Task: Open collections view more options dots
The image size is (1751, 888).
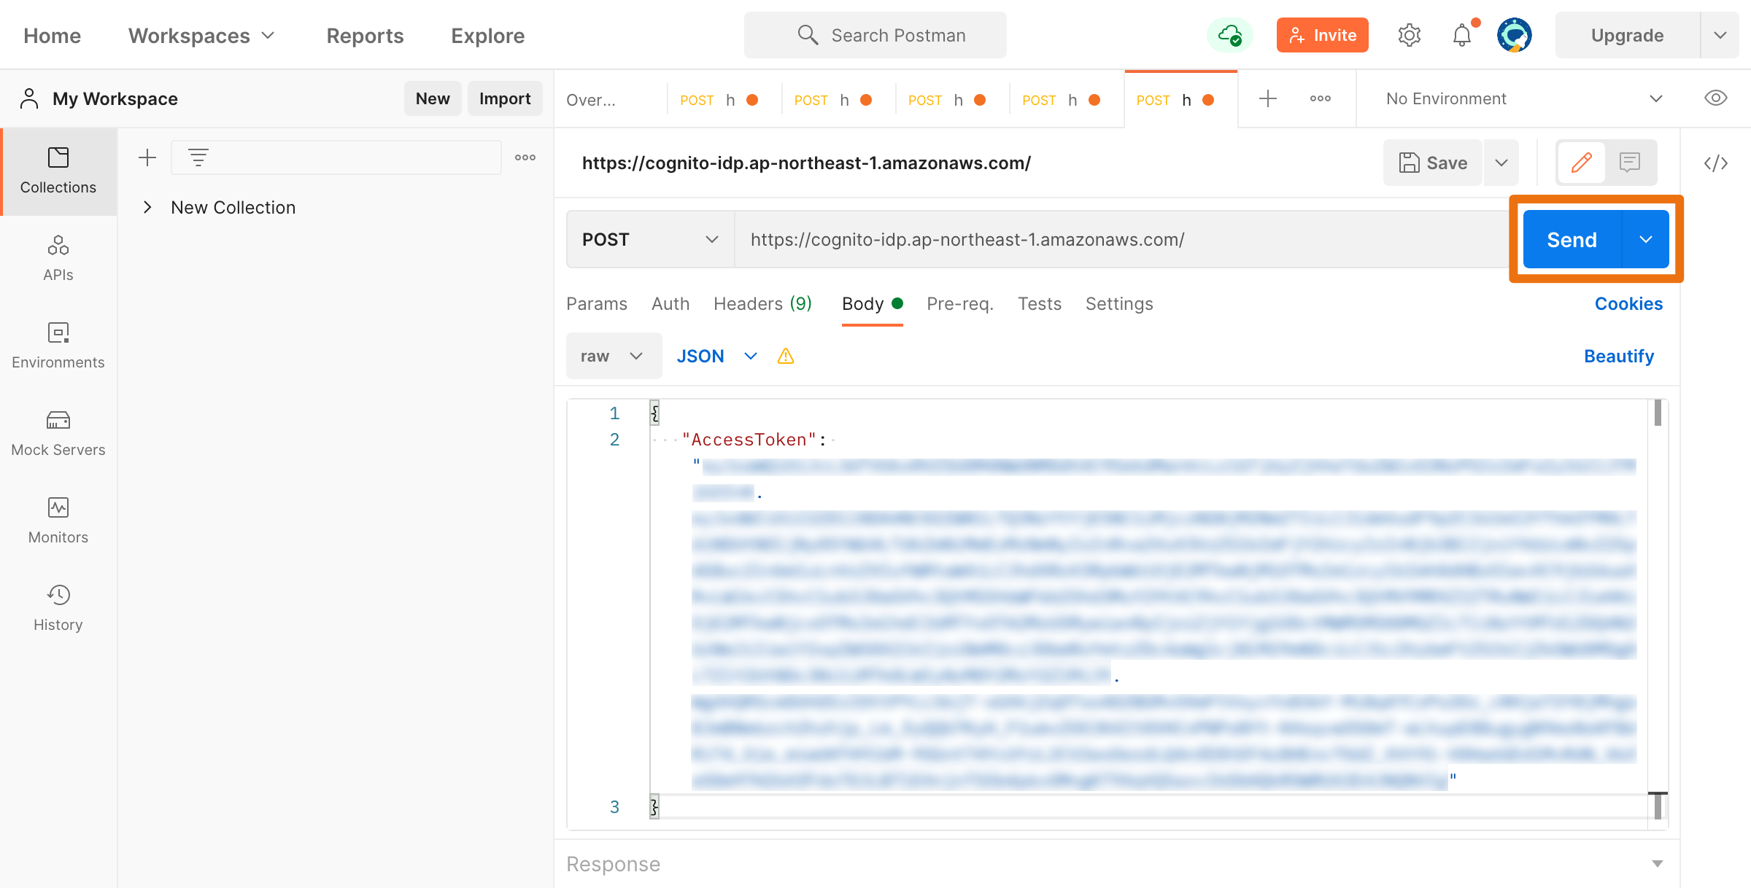Action: 525,157
